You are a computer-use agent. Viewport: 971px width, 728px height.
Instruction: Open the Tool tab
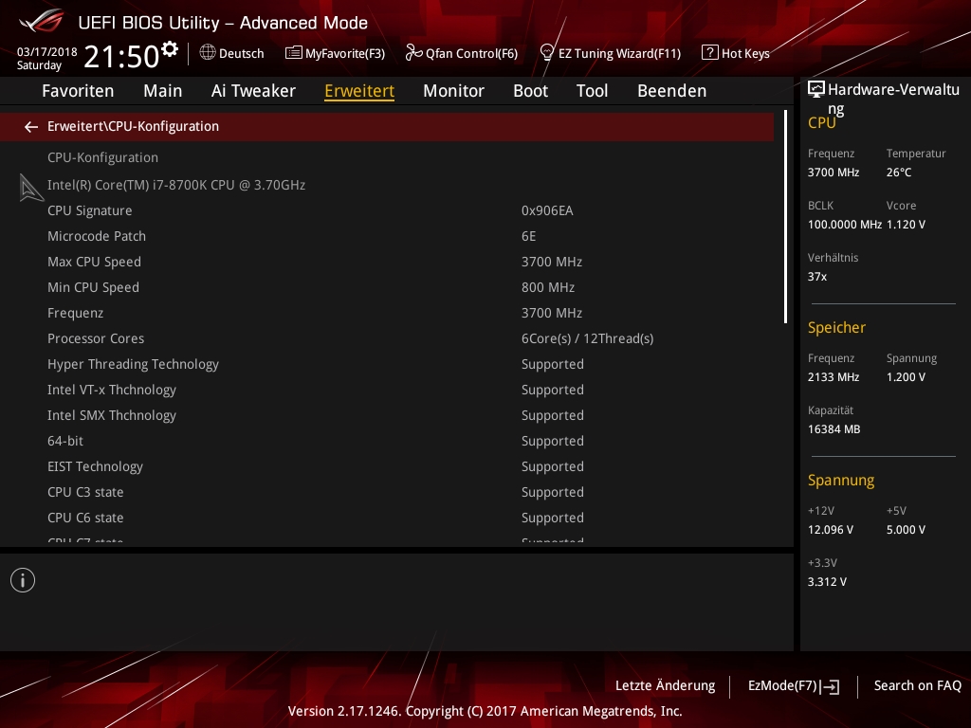[592, 91]
